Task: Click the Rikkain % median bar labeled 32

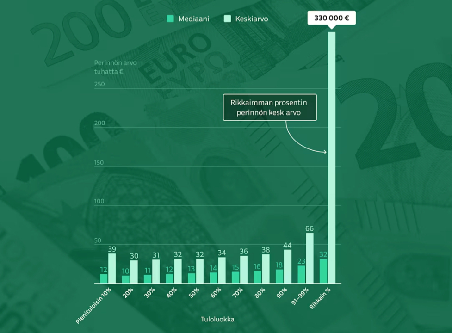Action: pyautogui.click(x=324, y=271)
